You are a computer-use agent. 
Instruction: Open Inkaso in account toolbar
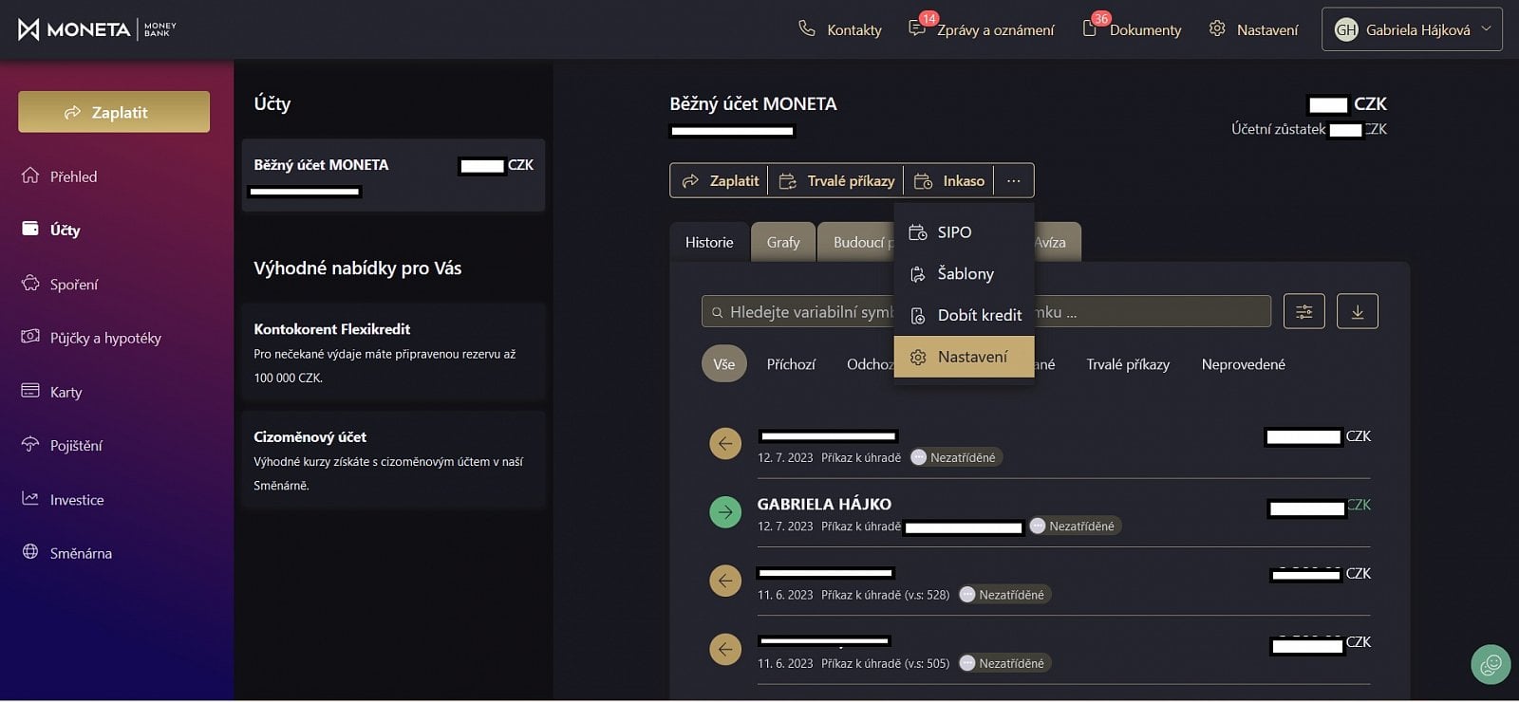(949, 180)
